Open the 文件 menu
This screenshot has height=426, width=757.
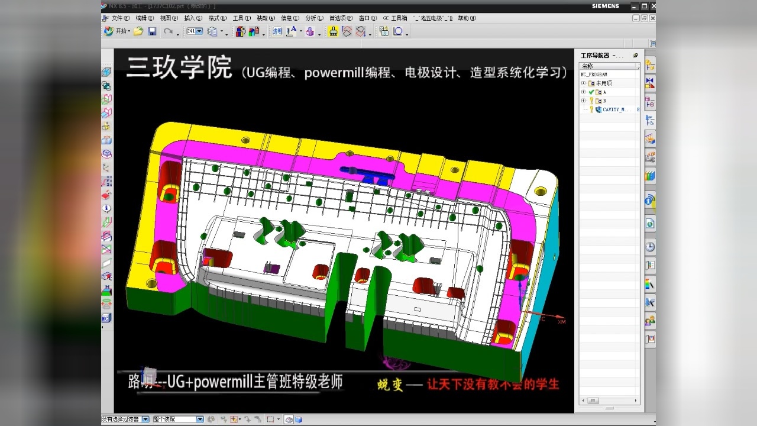tap(120, 18)
